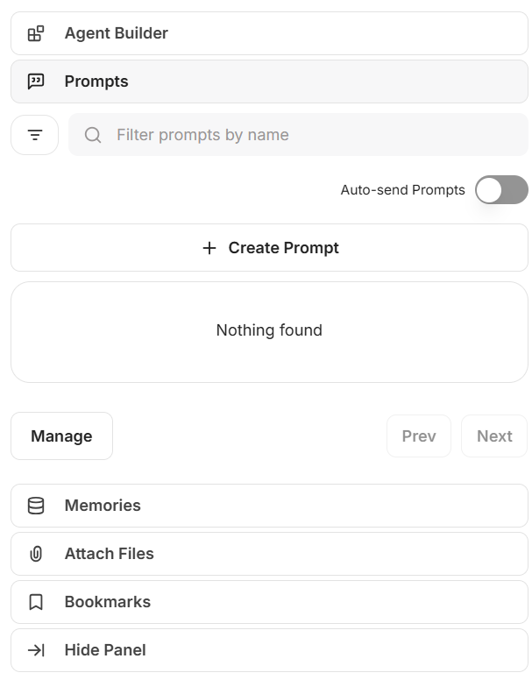Click the Create Prompt button label
The height and width of the screenshot is (680, 532).
(x=283, y=248)
